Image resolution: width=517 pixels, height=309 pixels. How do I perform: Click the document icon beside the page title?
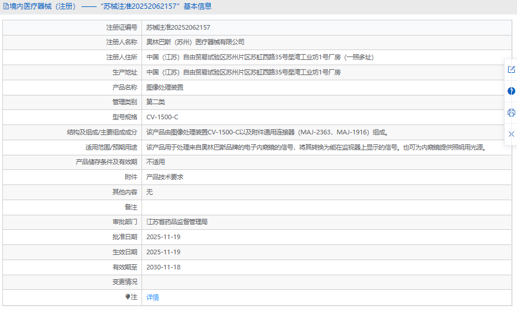pyautogui.click(x=6, y=6)
